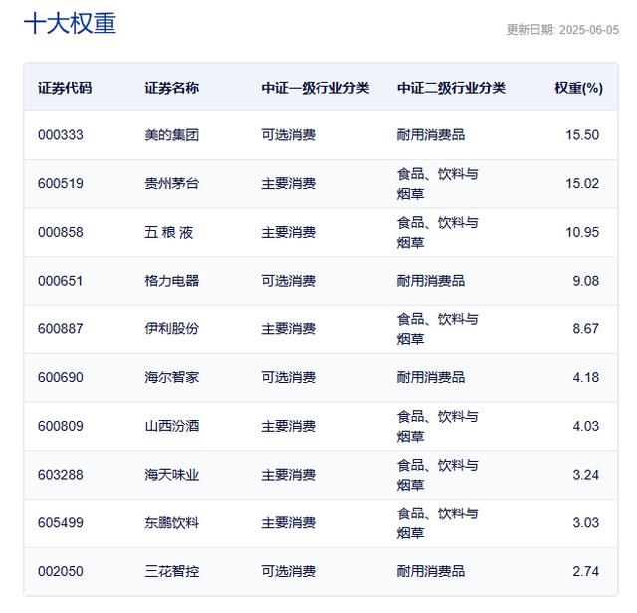Viewport: 637px width, 613px height.
Task: Click stock name 山西汾酒
Action: 172,426
